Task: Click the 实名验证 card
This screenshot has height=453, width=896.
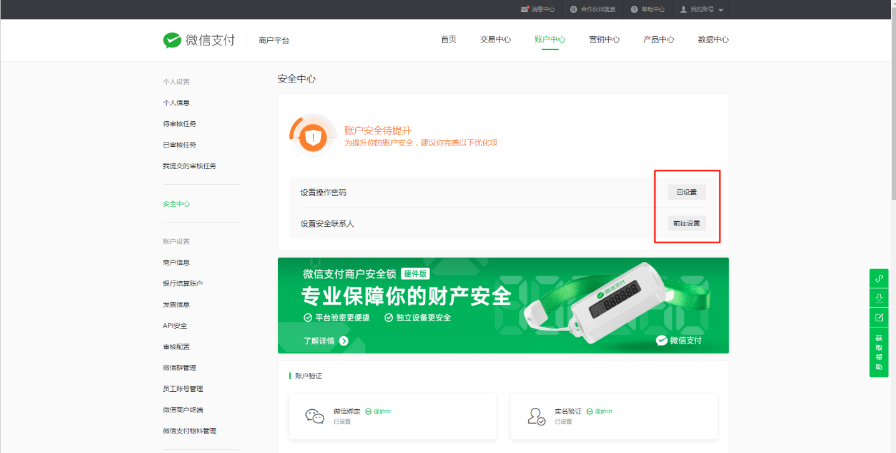Action: tap(614, 416)
